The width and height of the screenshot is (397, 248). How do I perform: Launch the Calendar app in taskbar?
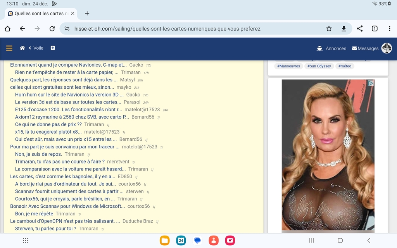pyautogui.click(x=181, y=240)
